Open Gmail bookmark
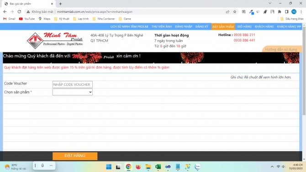This screenshot has width=306, height=172. [x=10, y=19]
